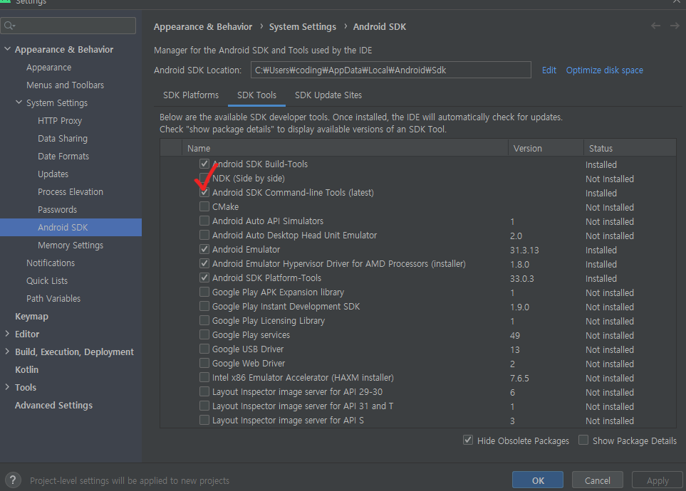Click the Apply button
This screenshot has height=491, width=686.
[658, 480]
